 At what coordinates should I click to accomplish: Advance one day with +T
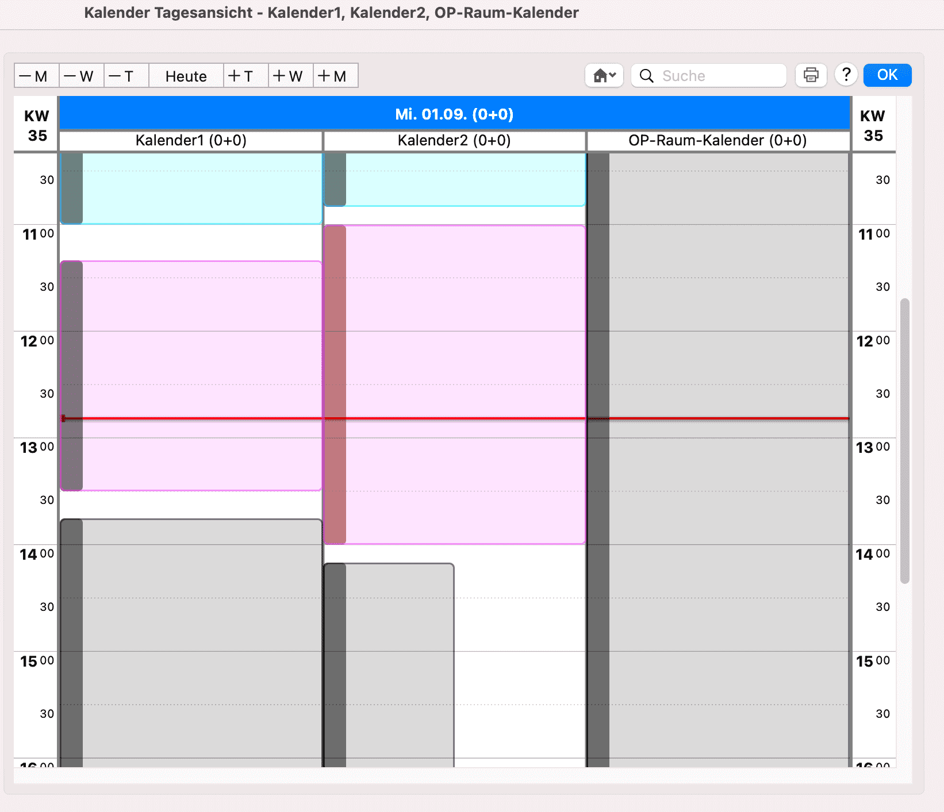(x=245, y=76)
